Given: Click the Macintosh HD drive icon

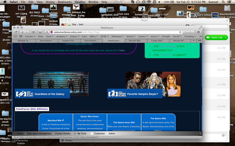Looking at the screenshot, I should (227, 9).
